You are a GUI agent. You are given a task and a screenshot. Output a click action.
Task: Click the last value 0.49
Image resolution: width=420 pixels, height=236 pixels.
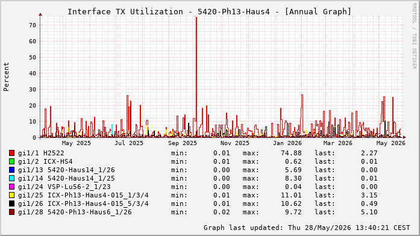click(x=369, y=203)
